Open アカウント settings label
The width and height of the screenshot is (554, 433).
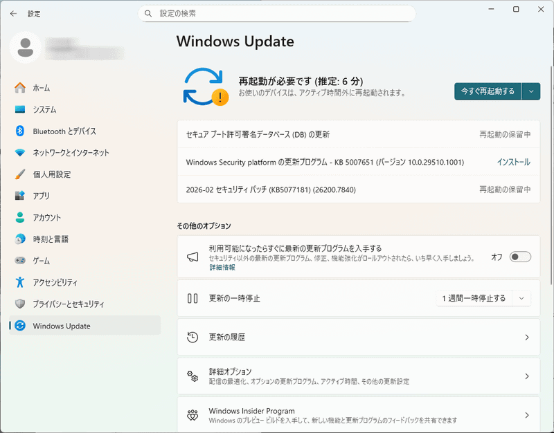pos(46,217)
